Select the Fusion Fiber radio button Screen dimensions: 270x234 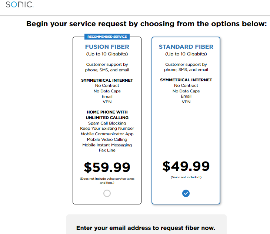[x=107, y=193]
